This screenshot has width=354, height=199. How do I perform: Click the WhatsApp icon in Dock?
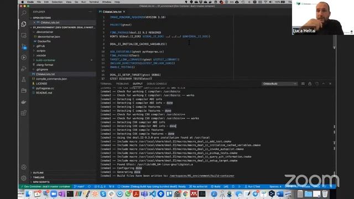[128, 194]
